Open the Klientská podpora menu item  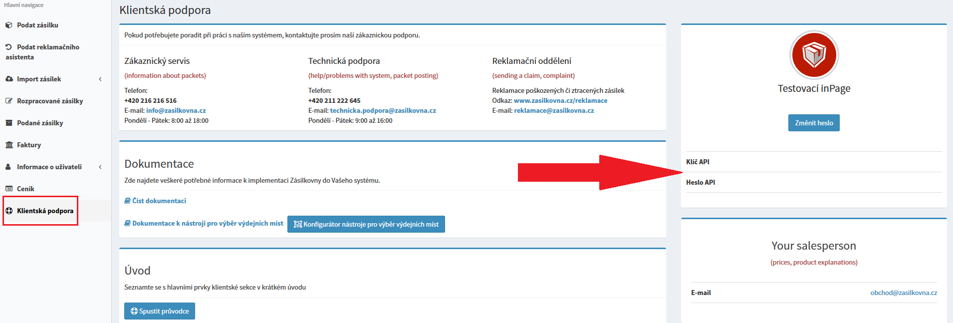pos(45,211)
